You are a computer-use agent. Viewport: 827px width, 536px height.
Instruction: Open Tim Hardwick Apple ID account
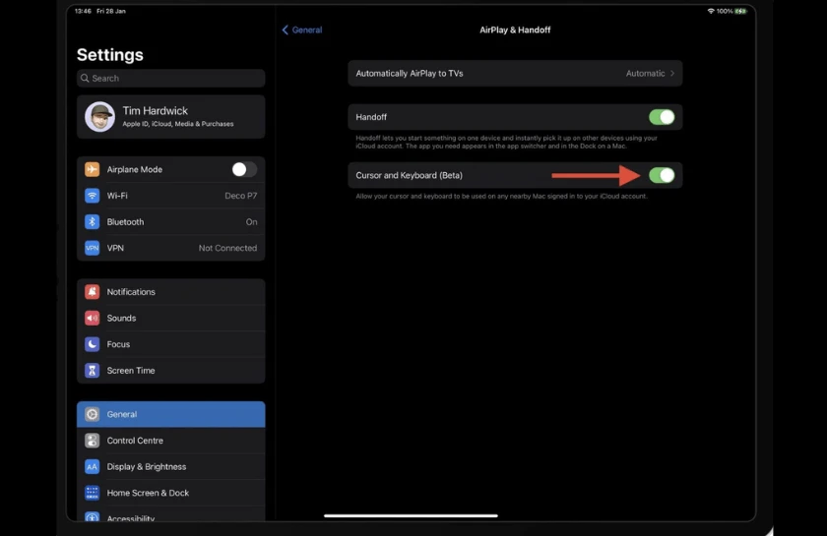(x=171, y=116)
